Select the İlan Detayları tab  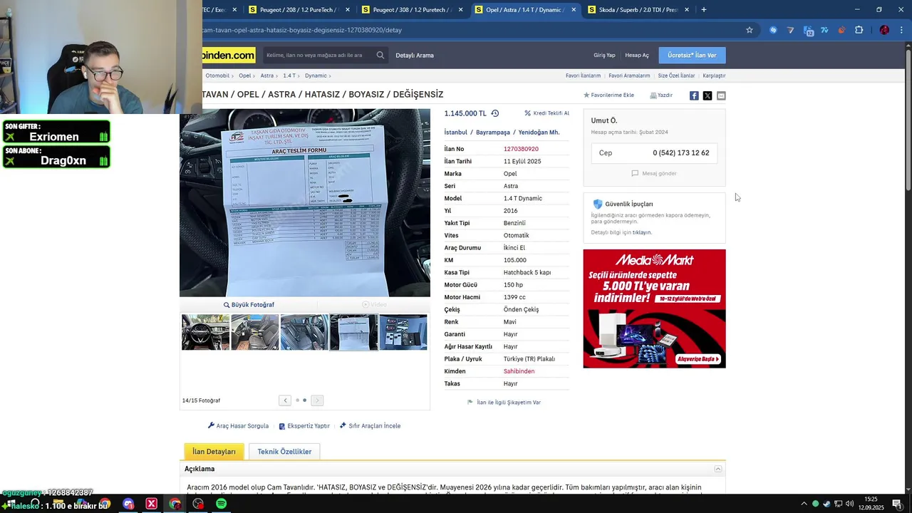pos(214,452)
